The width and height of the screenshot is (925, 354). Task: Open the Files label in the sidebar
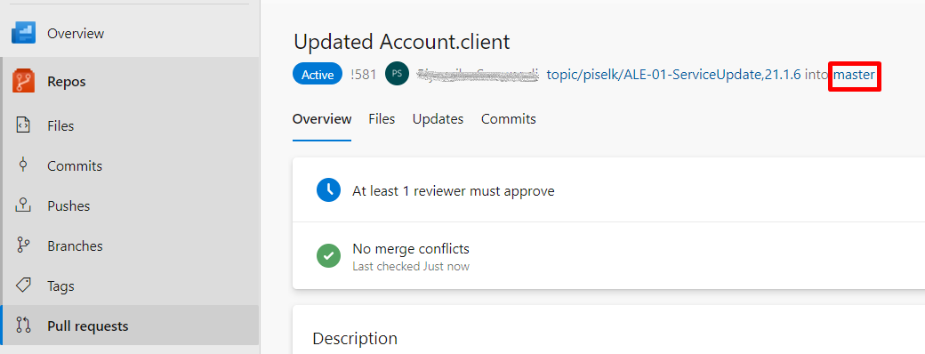point(60,125)
